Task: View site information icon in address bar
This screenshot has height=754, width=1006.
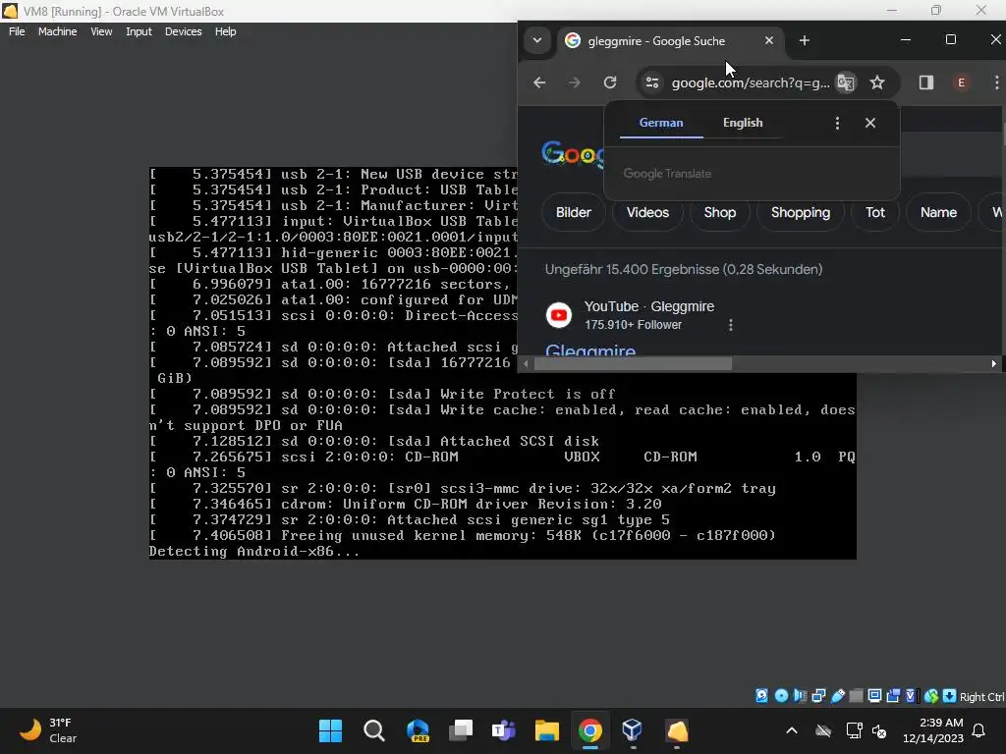Action: pos(652,82)
